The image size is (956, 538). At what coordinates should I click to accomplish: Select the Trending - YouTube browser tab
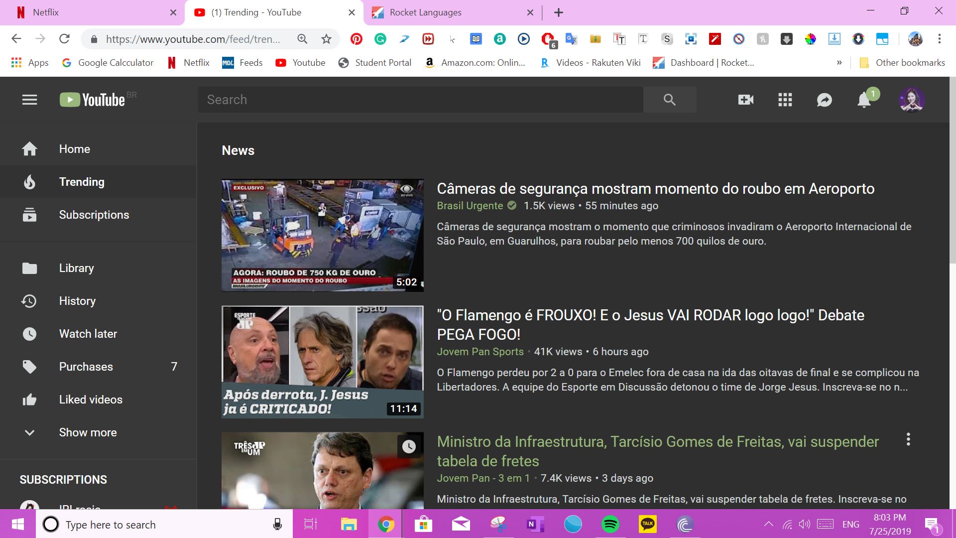(274, 12)
